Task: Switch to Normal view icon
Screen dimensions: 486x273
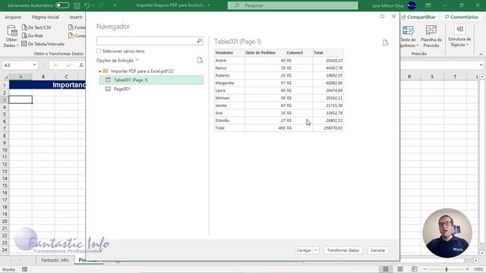Action: [x=386, y=269]
